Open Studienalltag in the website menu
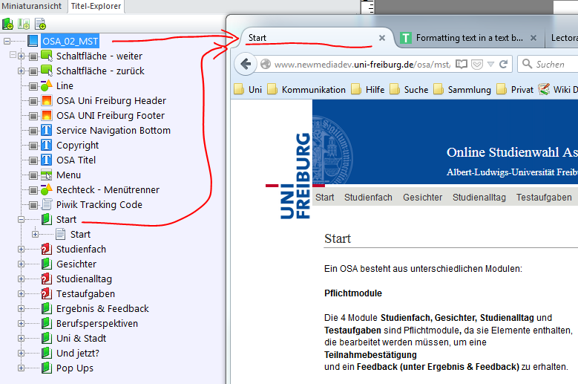This screenshot has height=384, width=578. pyautogui.click(x=479, y=198)
